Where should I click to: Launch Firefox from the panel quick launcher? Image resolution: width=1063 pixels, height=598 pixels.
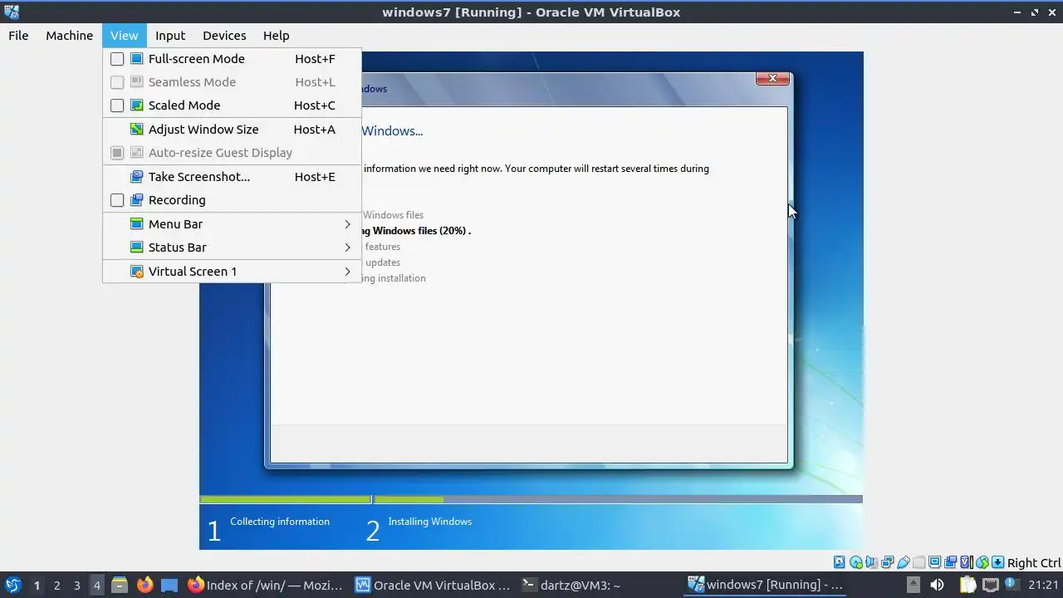click(x=145, y=585)
